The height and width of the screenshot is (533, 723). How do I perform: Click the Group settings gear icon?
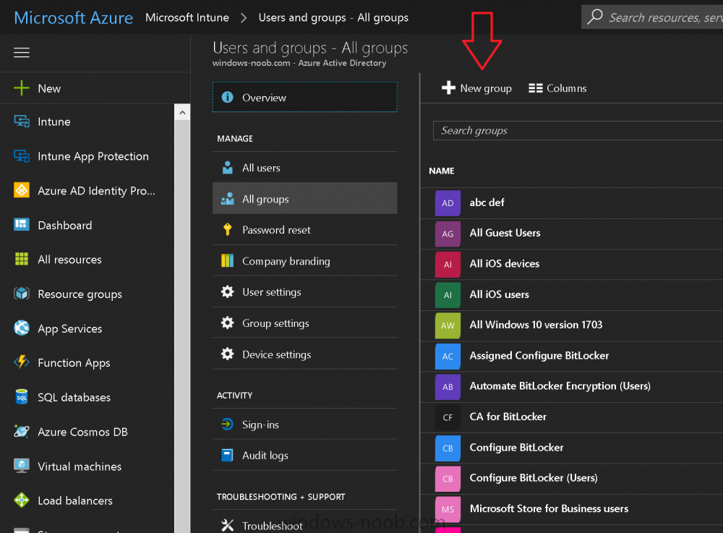tap(227, 323)
